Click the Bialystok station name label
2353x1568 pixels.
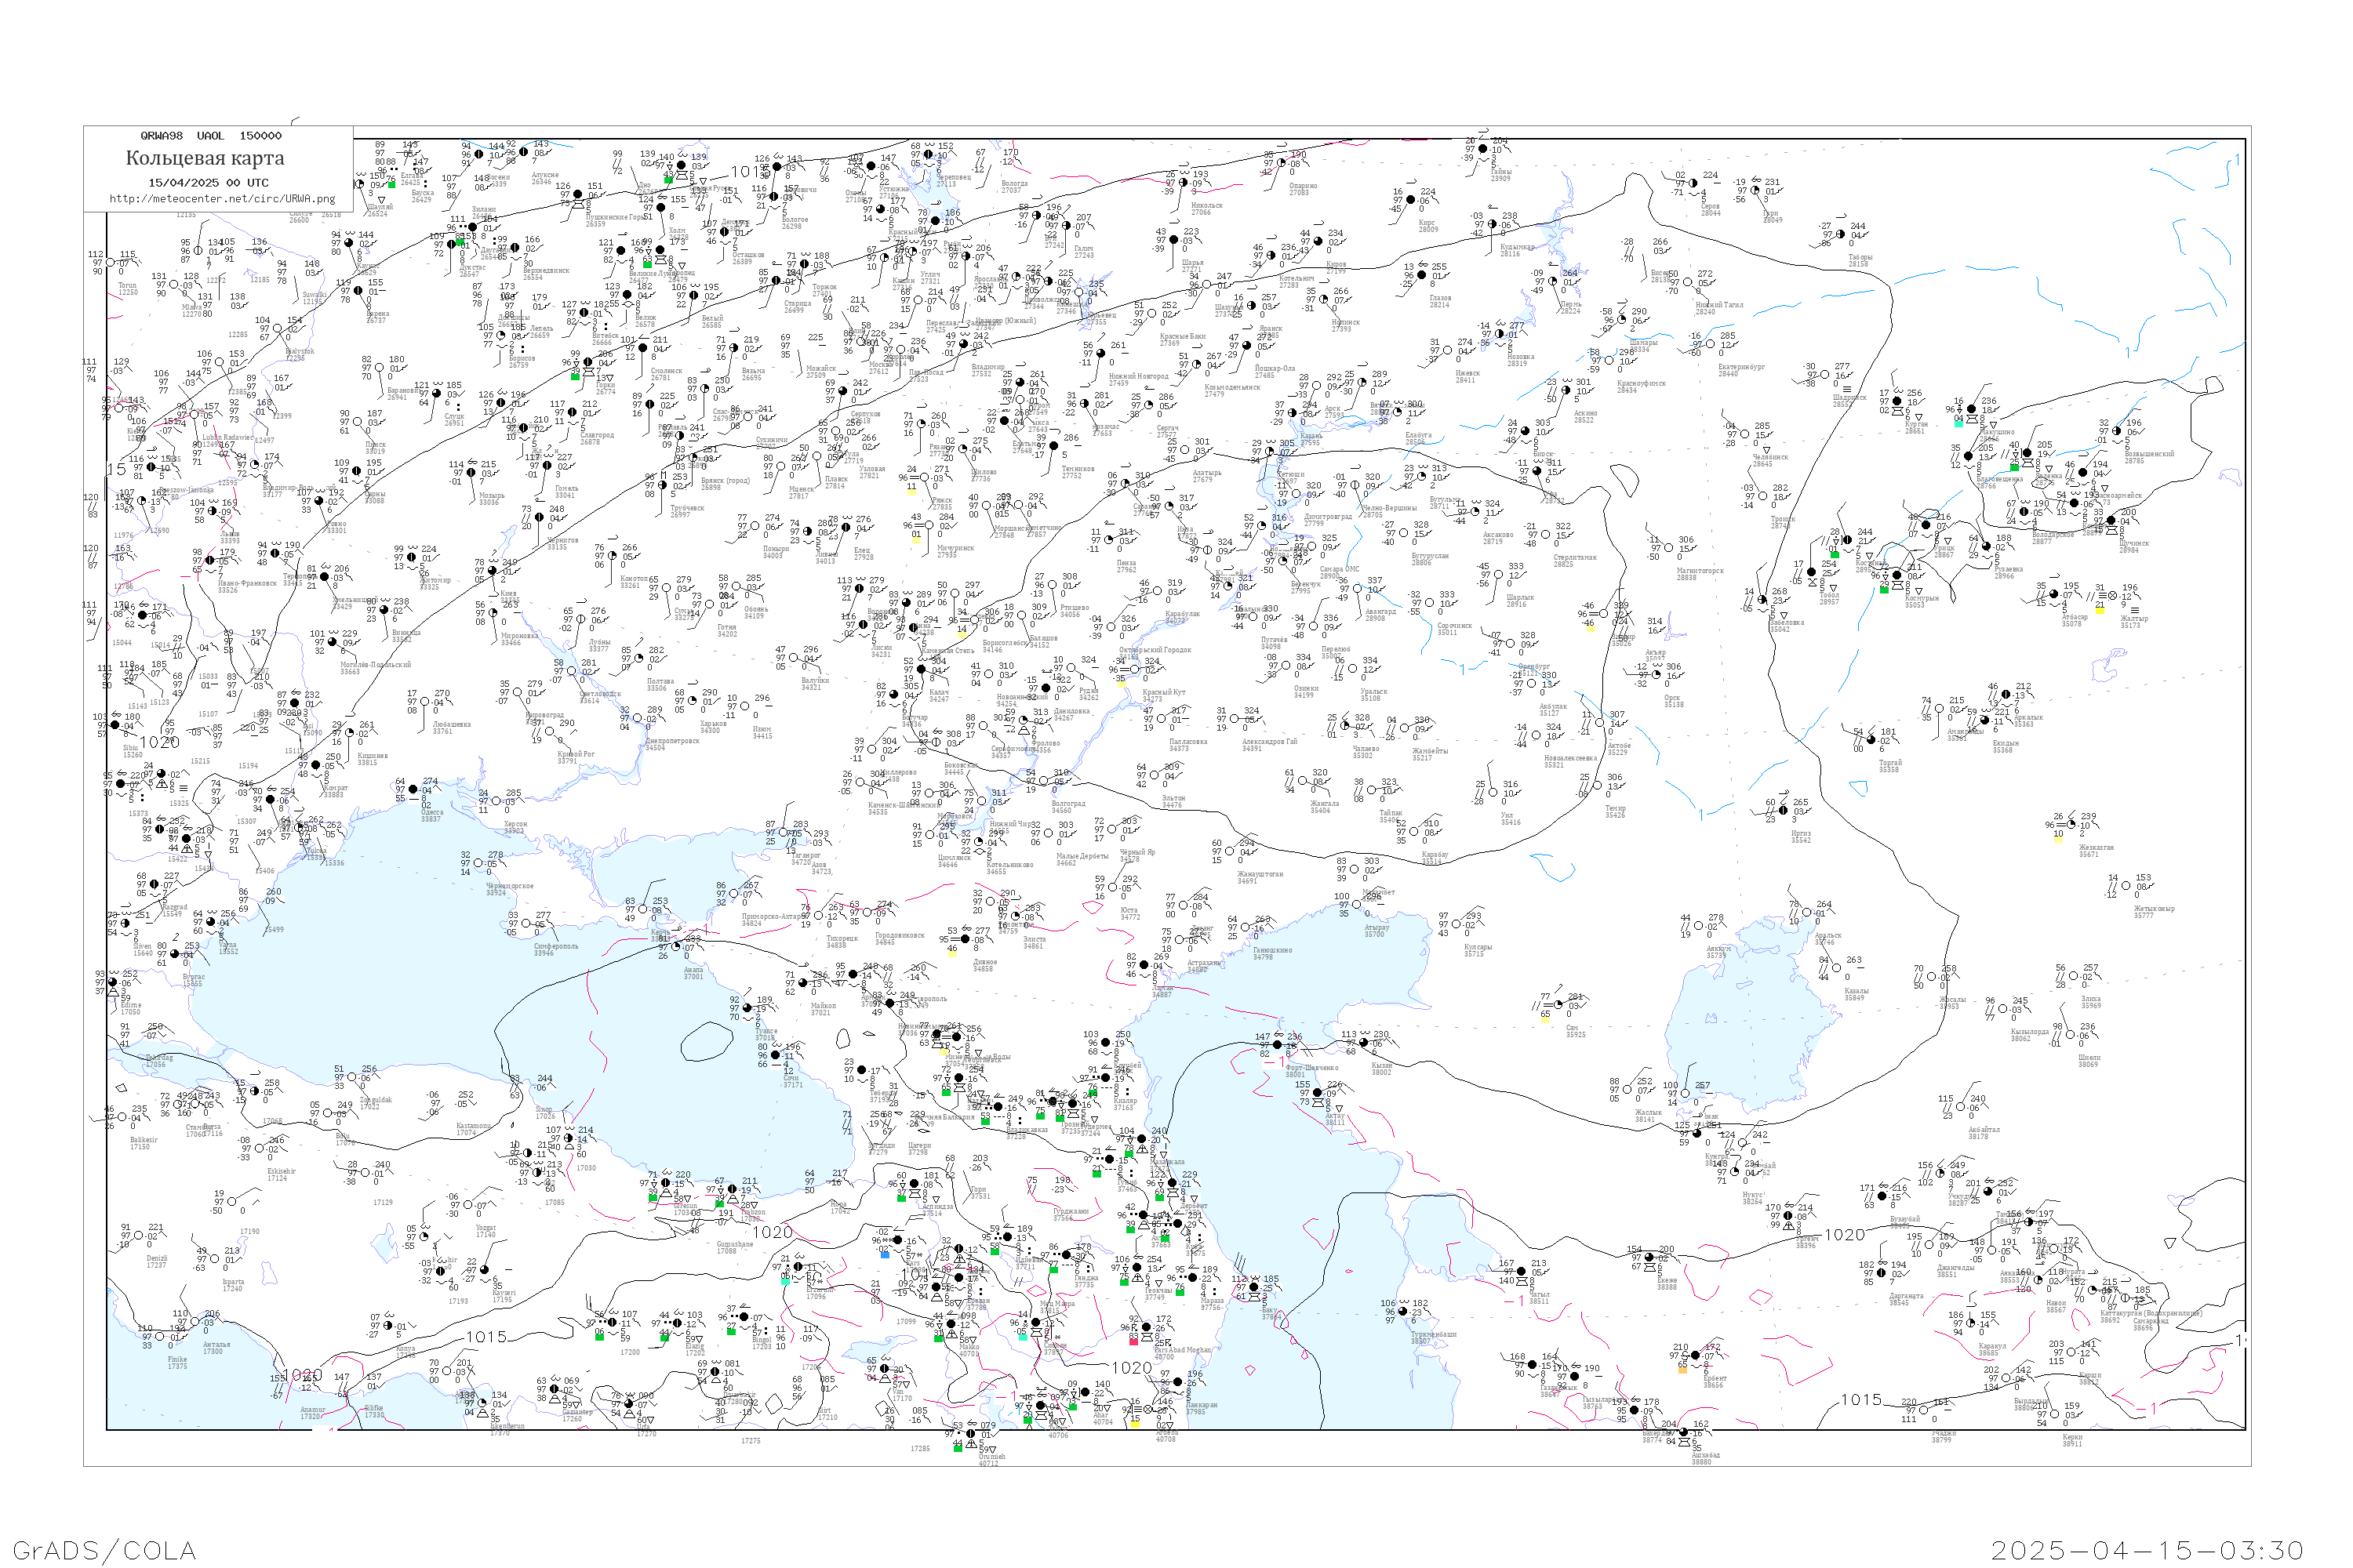pos(299,352)
